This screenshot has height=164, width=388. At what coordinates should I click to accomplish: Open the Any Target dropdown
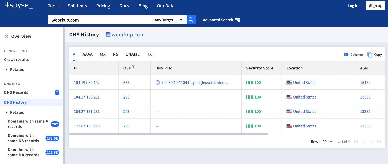tap(169, 20)
